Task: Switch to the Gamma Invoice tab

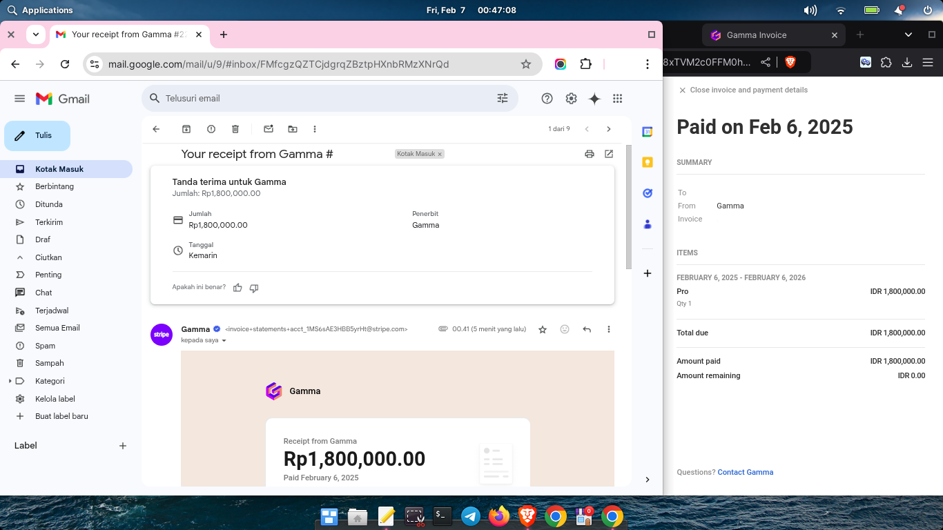Action: pos(756,35)
